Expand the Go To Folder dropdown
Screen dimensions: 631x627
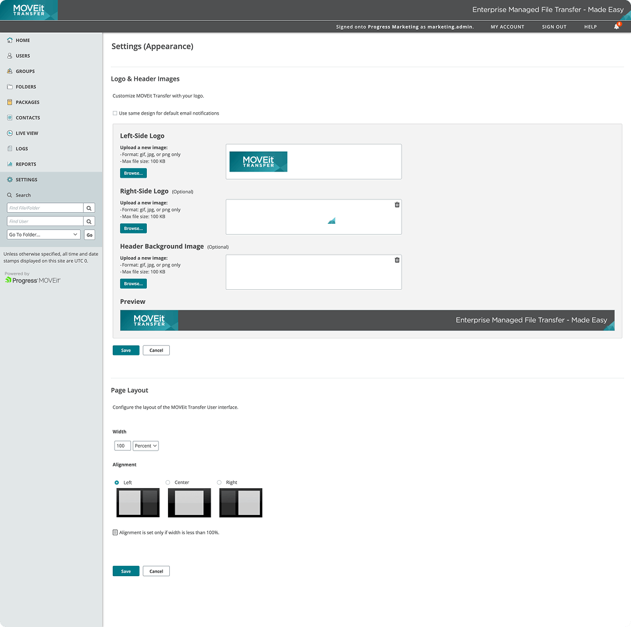44,235
